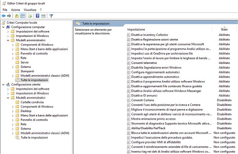238x154 pixels.
Task: Expand computer Componenti di Windows node
Action: pyautogui.click(x=12, y=45)
